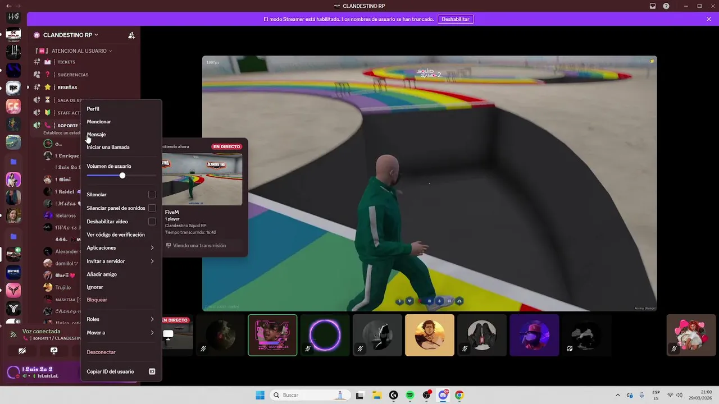
Task: Adjust the Volumen de usuario slider handle
Action: coord(122,176)
